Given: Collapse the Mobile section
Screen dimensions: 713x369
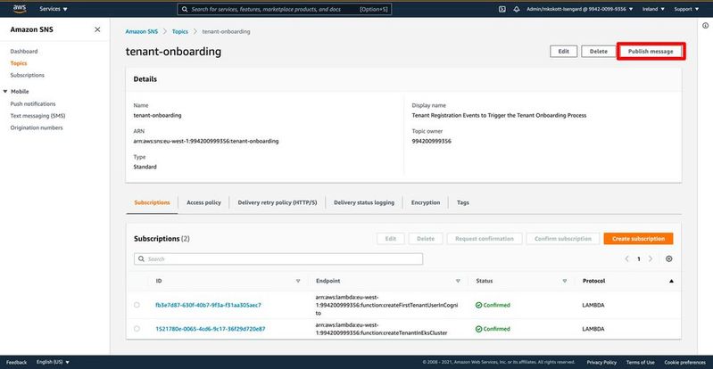Looking at the screenshot, I should click(x=5, y=91).
